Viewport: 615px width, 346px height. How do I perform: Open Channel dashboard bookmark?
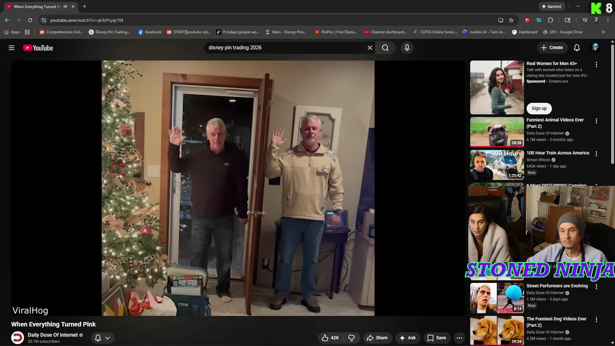[x=385, y=32]
